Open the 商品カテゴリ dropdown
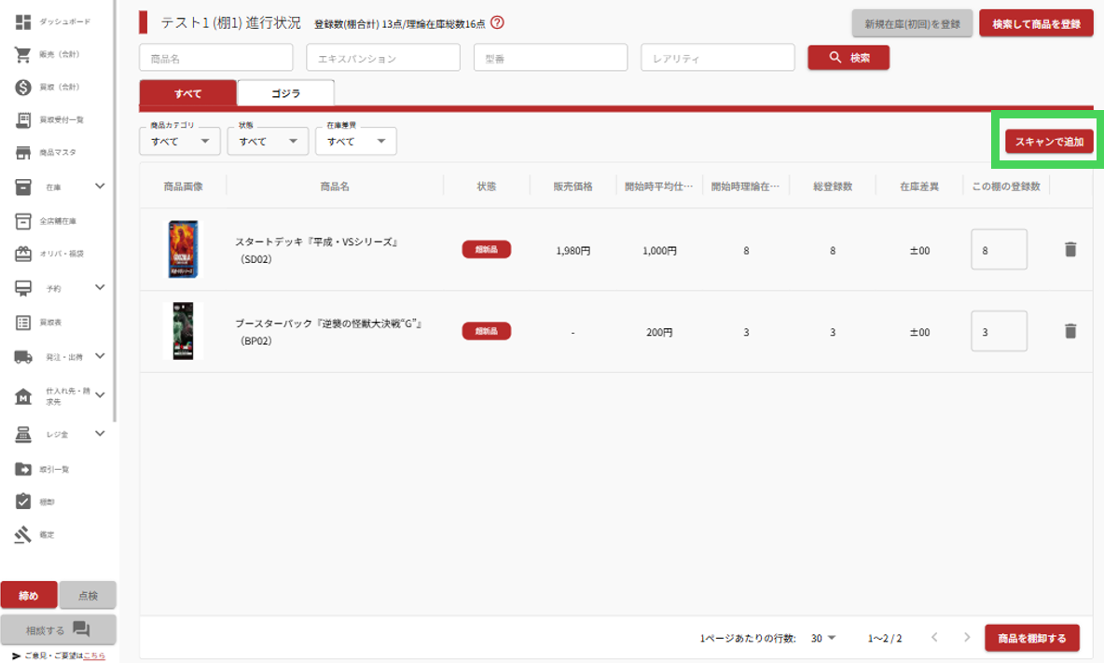The image size is (1104, 663). pyautogui.click(x=179, y=142)
